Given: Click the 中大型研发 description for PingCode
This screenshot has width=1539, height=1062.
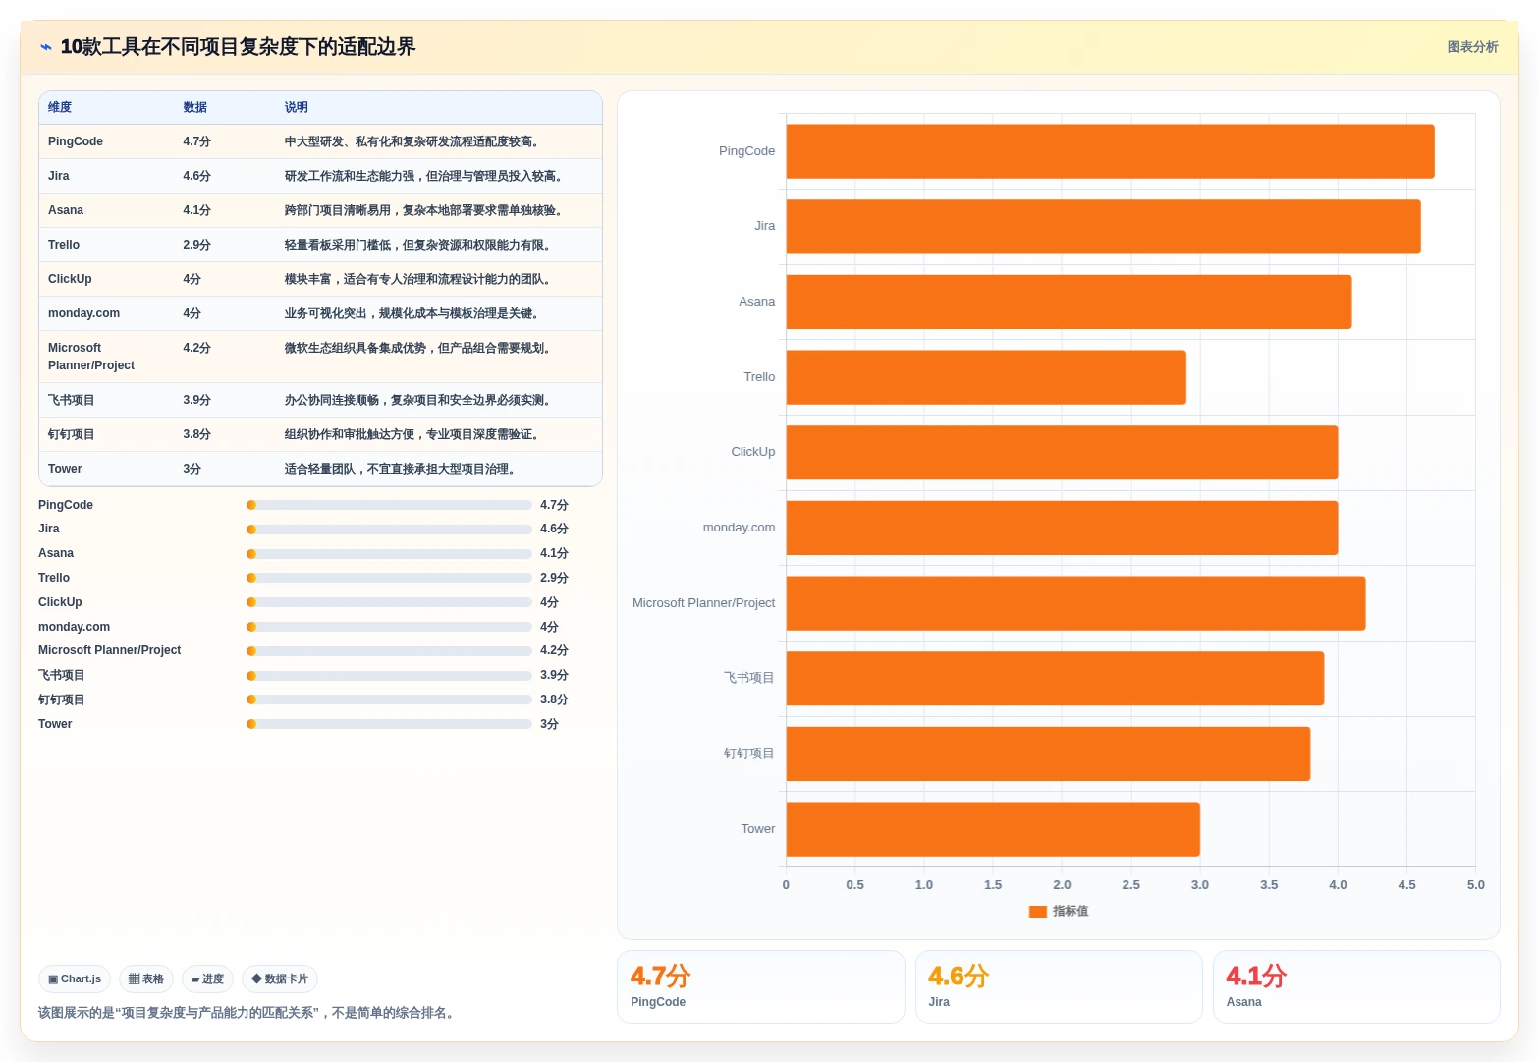Looking at the screenshot, I should [413, 141].
